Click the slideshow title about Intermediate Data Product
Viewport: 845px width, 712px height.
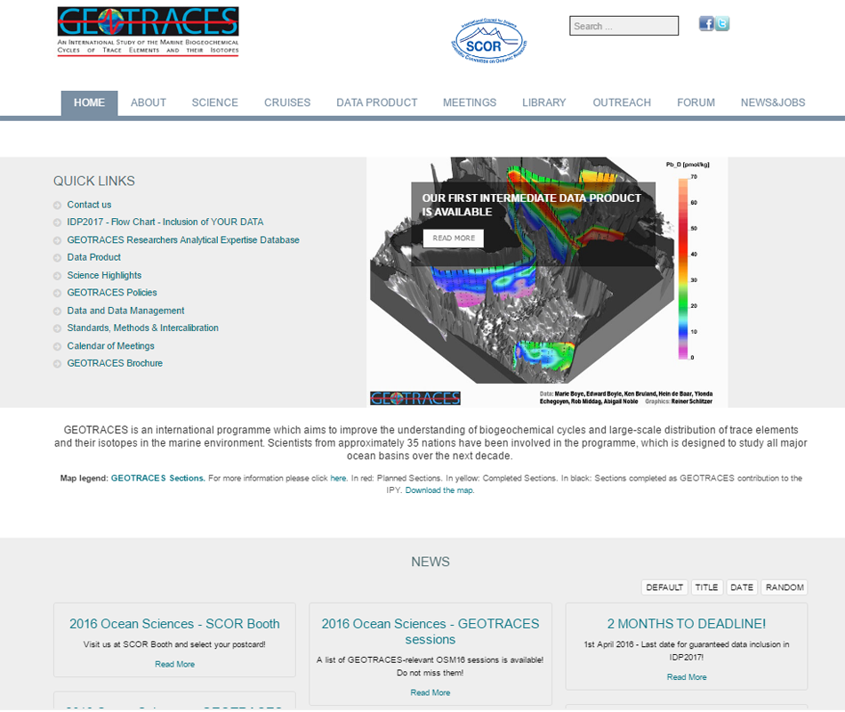point(531,205)
